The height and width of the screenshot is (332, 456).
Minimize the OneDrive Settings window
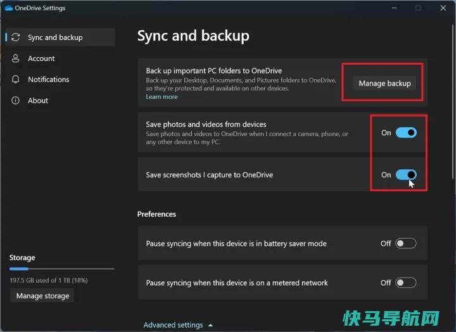pos(394,8)
